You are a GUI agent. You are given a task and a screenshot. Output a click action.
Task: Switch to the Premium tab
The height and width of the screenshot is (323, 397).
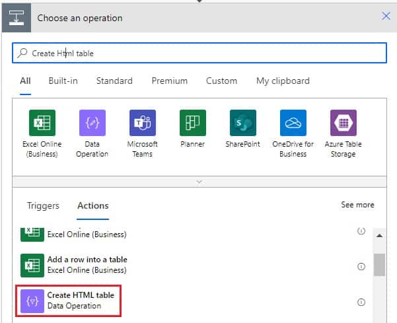pos(170,81)
